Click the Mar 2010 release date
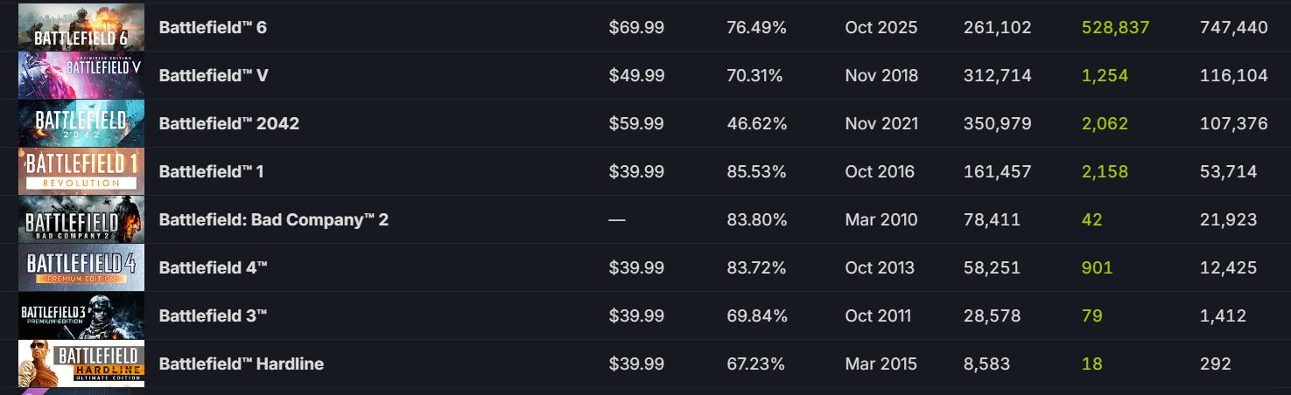The image size is (1291, 395). point(881,219)
